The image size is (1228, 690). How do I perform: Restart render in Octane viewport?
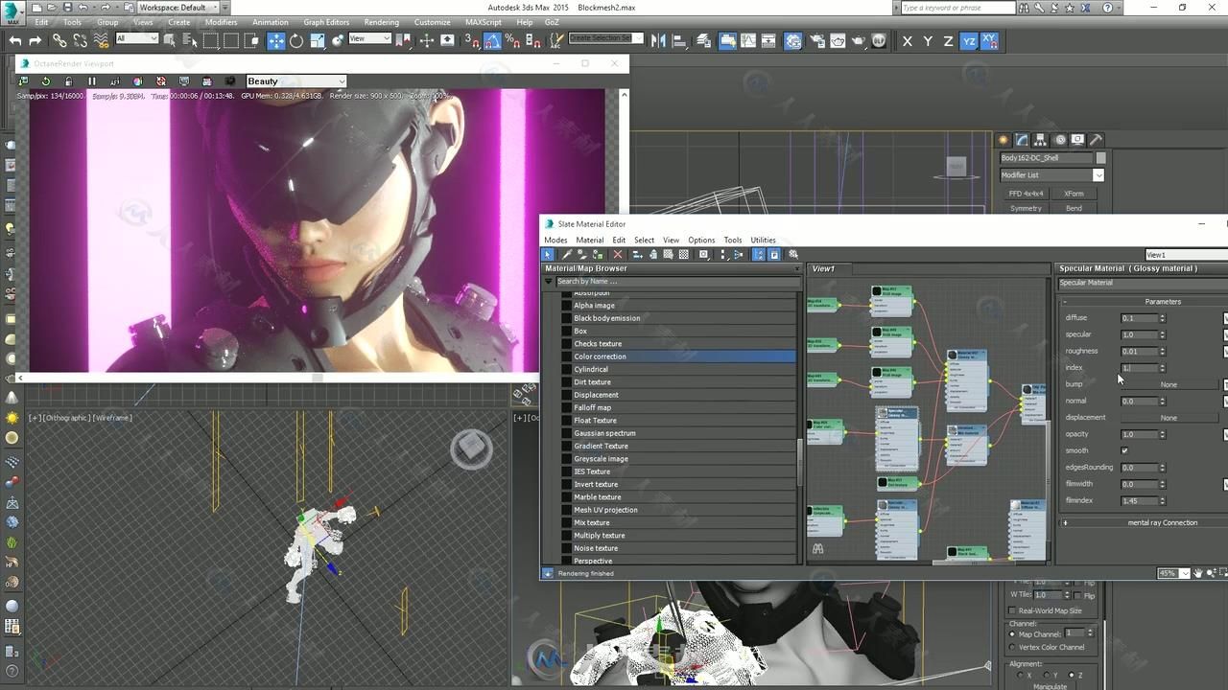click(x=45, y=81)
